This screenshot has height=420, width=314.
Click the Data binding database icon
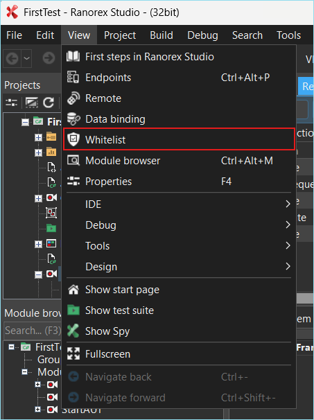tap(73, 119)
